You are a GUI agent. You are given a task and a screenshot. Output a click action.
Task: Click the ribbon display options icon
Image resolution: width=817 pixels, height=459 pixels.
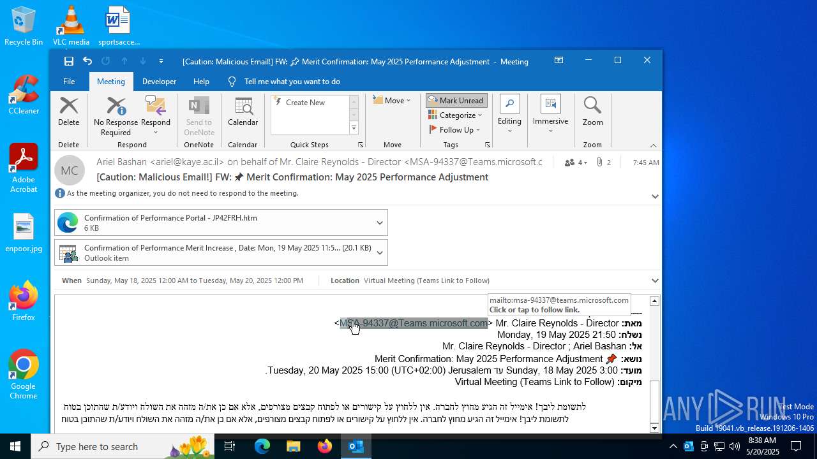coord(558,61)
